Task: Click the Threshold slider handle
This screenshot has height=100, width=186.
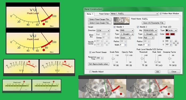Action: (142, 58)
